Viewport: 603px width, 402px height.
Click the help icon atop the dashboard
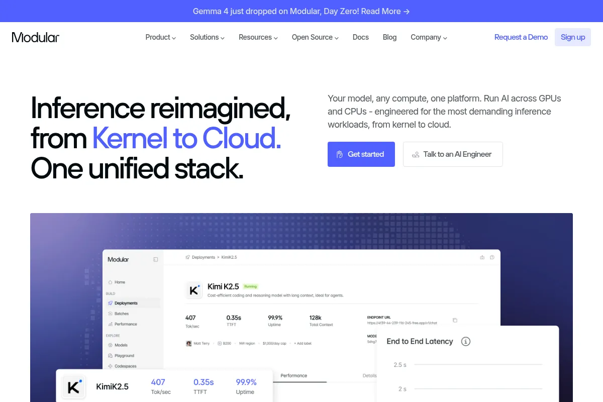pyautogui.click(x=492, y=257)
